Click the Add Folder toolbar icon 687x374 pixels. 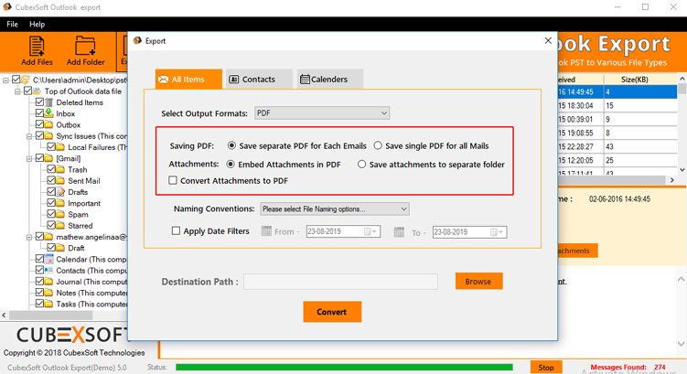pyautogui.click(x=85, y=50)
